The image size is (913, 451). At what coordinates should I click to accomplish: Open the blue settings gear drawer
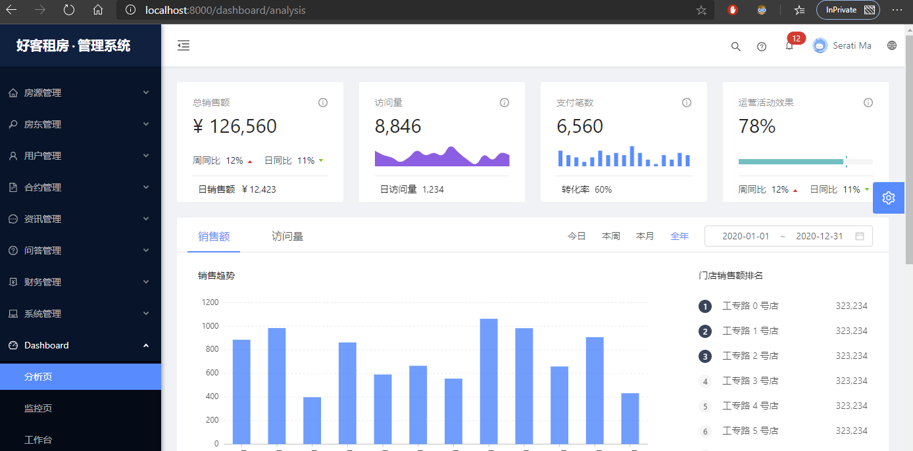click(x=889, y=198)
